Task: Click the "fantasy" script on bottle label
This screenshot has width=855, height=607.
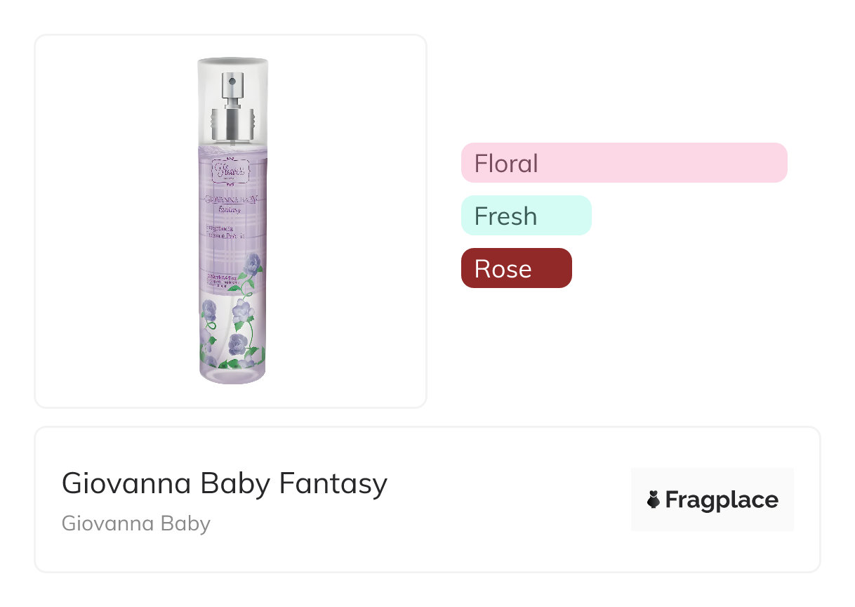Action: pyautogui.click(x=230, y=209)
